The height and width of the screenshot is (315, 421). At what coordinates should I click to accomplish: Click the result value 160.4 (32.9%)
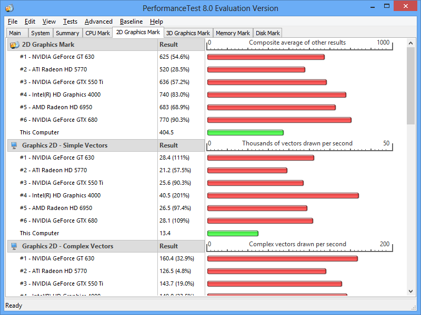(x=177, y=258)
